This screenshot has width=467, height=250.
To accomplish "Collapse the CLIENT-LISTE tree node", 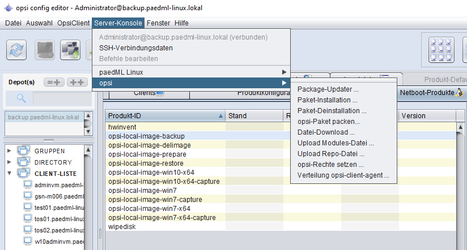I will pos(9,173).
